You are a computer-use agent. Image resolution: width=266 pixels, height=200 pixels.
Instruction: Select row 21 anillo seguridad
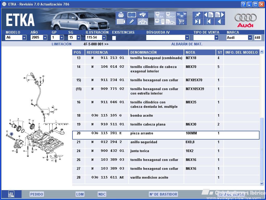166,144
